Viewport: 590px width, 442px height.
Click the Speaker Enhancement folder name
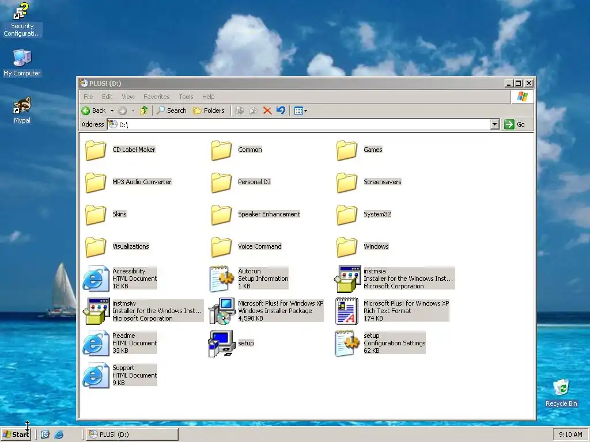coord(268,214)
